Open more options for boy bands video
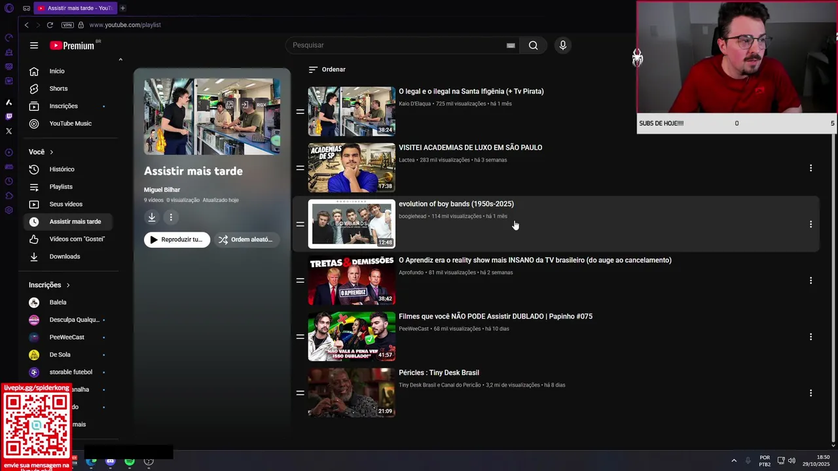Image resolution: width=838 pixels, height=471 pixels. (811, 224)
